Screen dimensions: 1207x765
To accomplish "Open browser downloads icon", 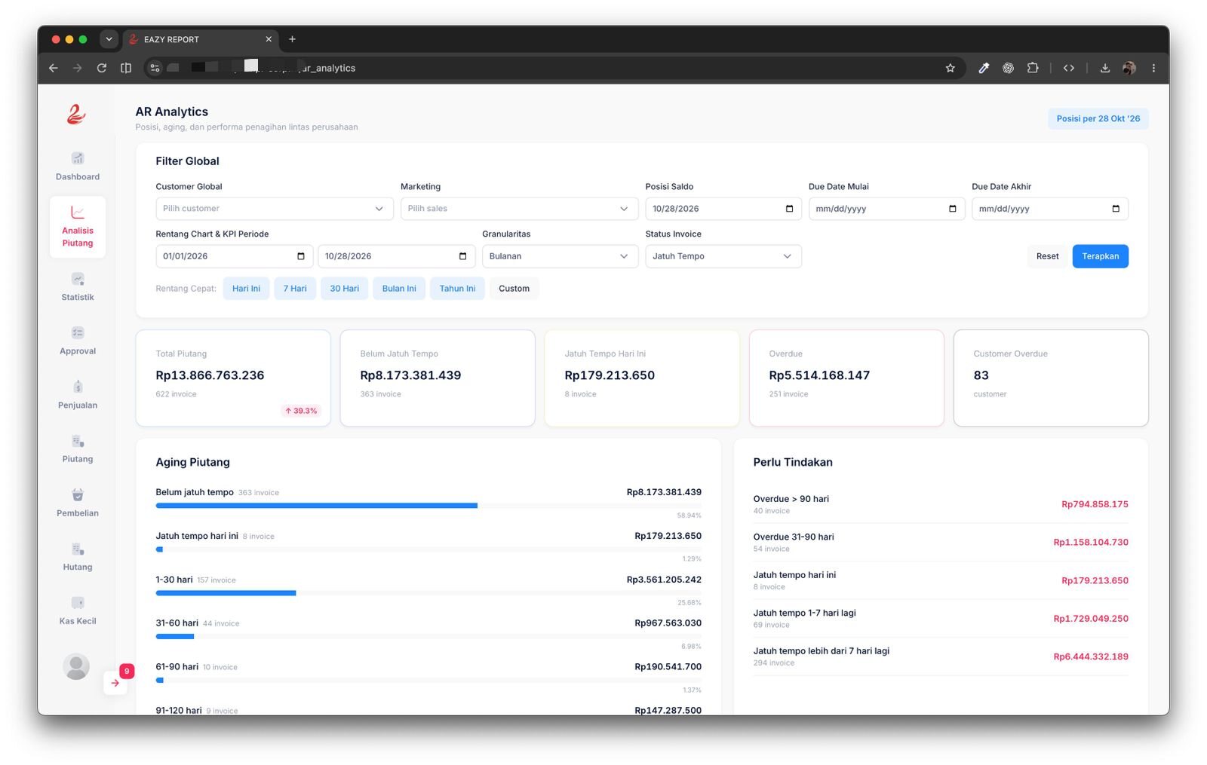I will 1104,68.
